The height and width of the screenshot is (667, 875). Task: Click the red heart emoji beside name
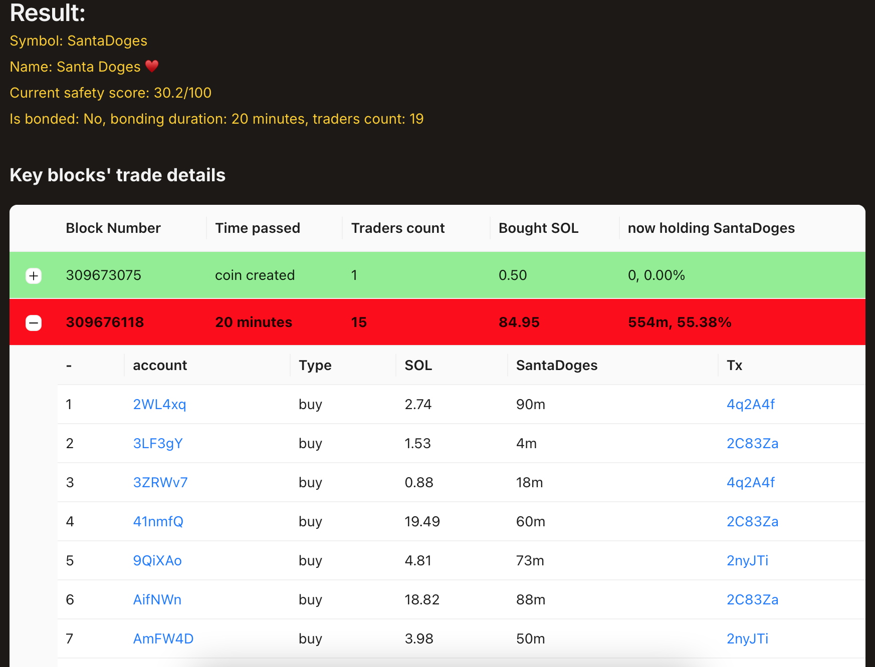[152, 66]
